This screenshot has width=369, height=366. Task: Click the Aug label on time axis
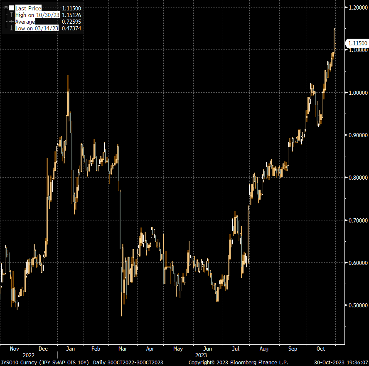pyautogui.click(x=264, y=349)
